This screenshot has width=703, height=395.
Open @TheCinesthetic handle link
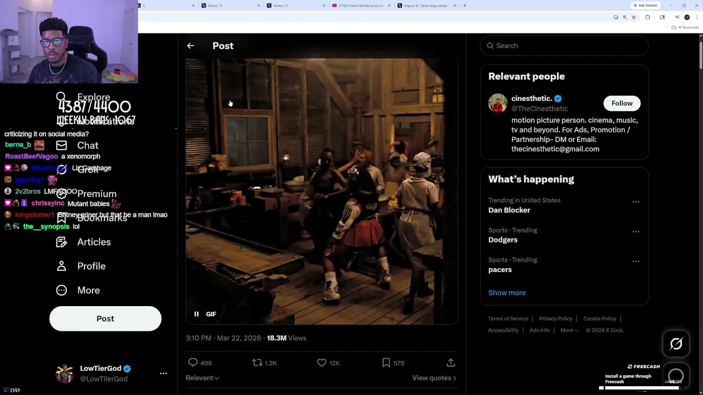click(x=539, y=109)
